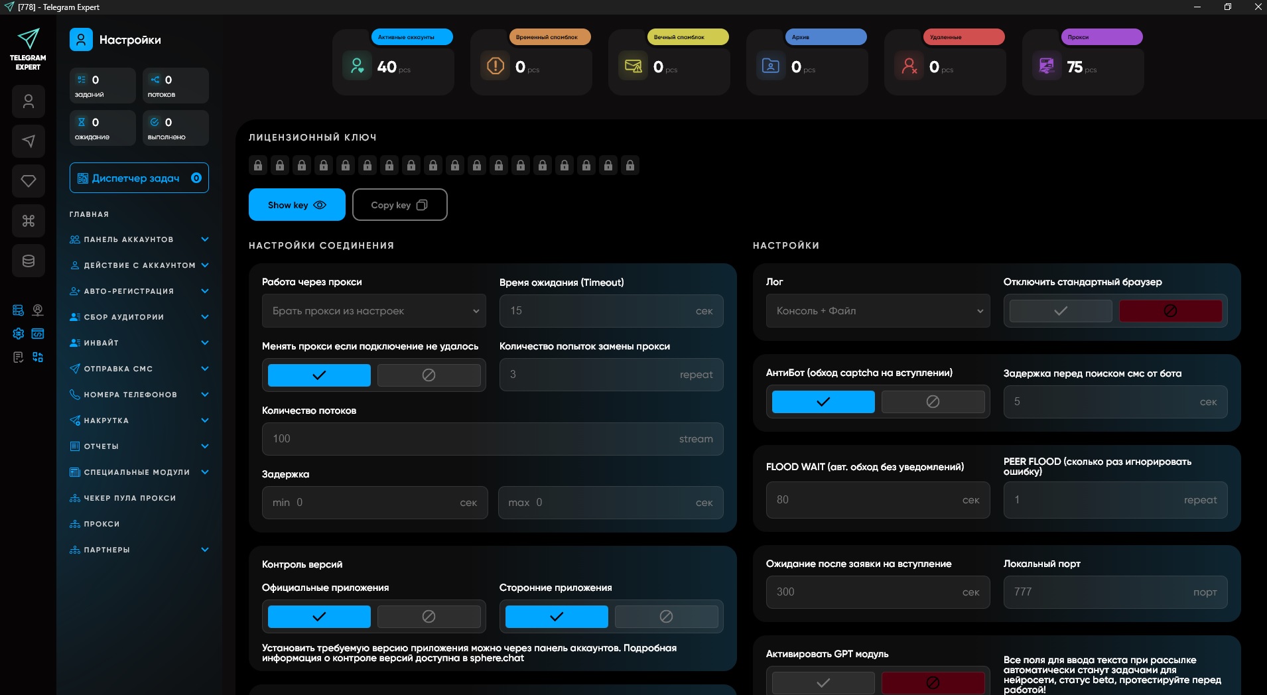Image resolution: width=1267 pixels, height=695 pixels.
Task: Click the code window icon
Action: (x=38, y=334)
